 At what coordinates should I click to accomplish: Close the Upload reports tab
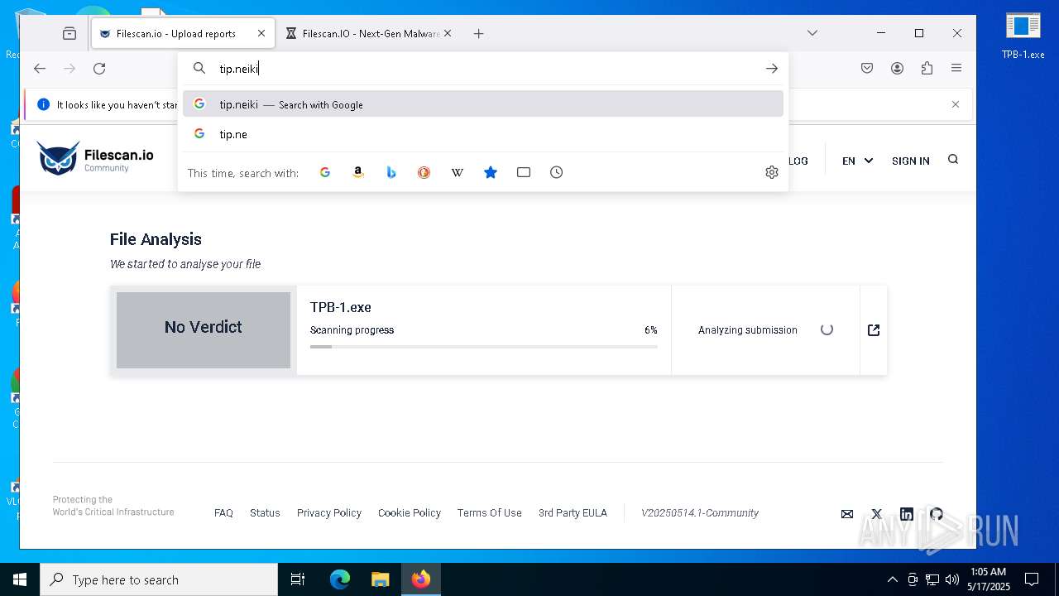261,34
